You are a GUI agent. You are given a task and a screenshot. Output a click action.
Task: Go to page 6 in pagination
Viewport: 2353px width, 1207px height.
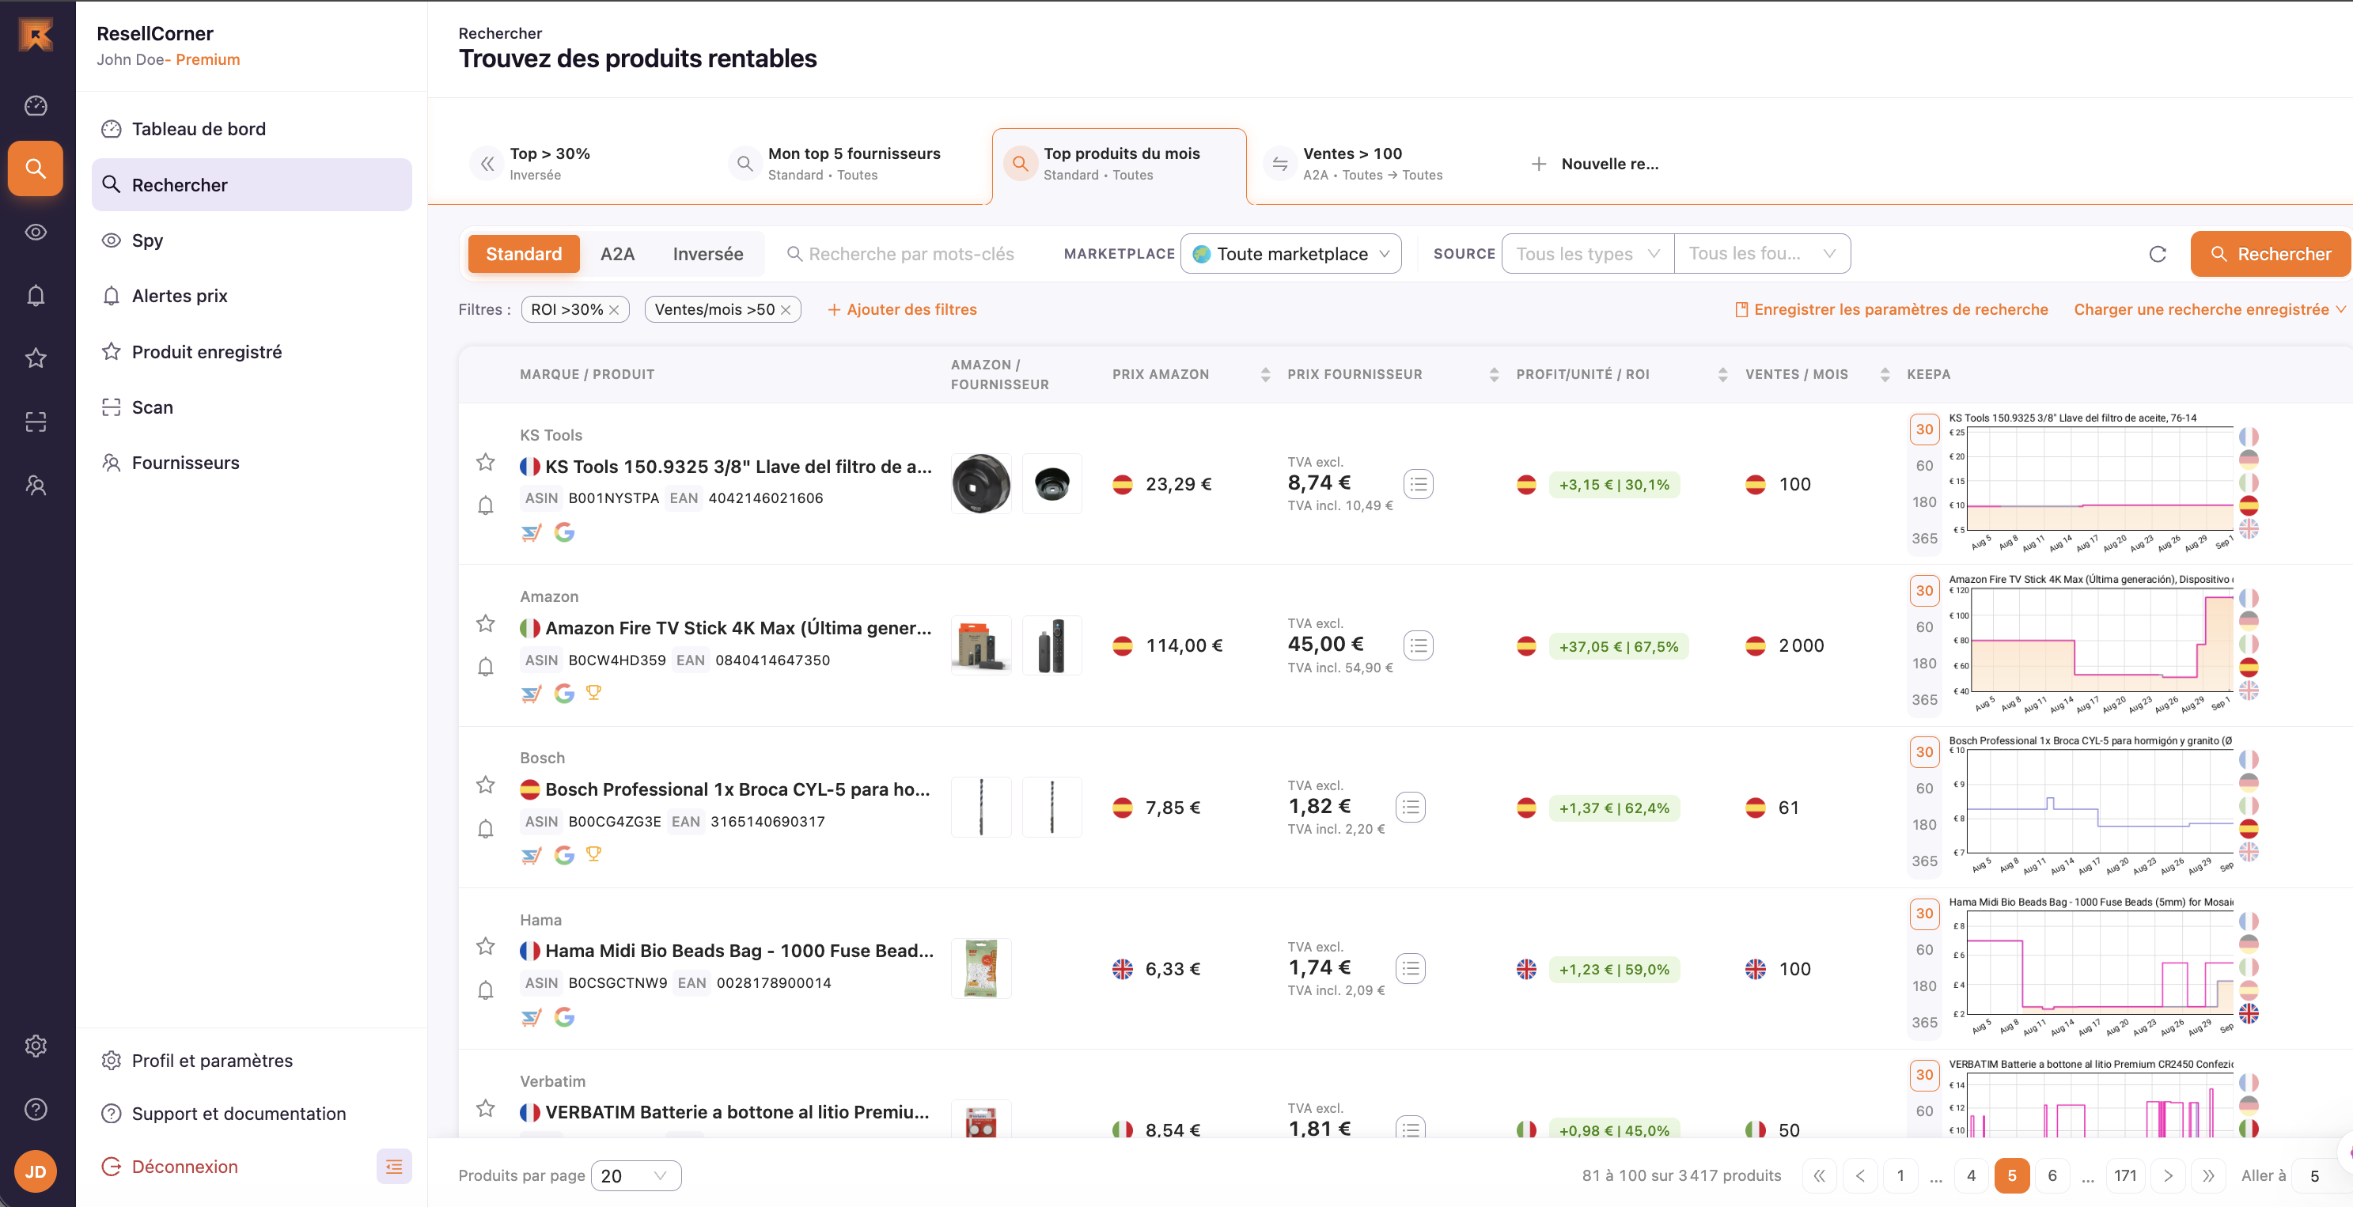2052,1176
